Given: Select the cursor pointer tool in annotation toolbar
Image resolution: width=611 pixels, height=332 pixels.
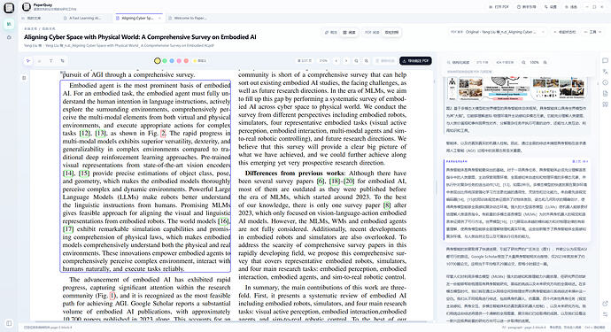Looking at the screenshot, I should [28, 61].
